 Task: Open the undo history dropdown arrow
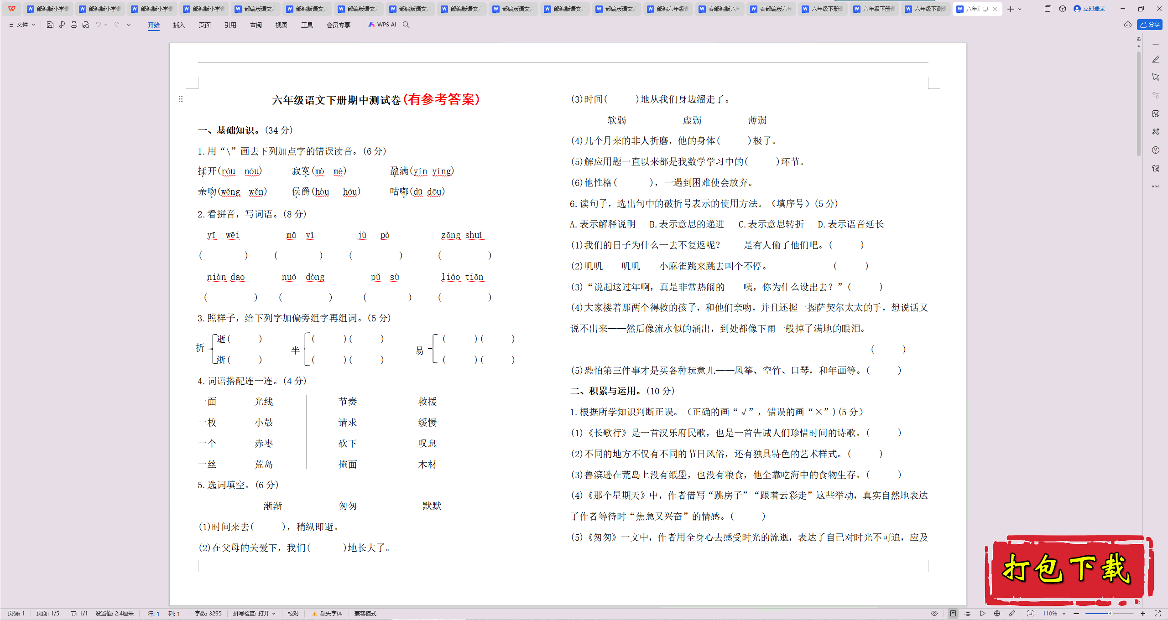point(106,25)
